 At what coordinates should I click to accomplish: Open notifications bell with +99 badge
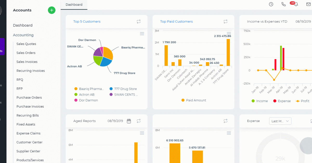pos(296,4)
